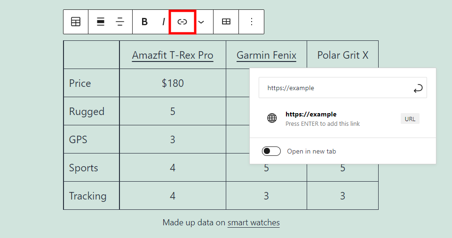Image resolution: width=452 pixels, height=238 pixels.
Task: Click inside the link URL input field
Action: (x=334, y=88)
